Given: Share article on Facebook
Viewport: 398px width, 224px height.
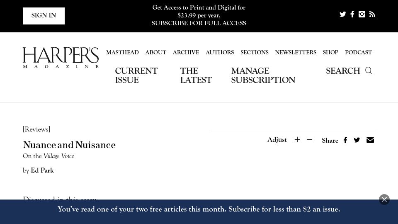Looking at the screenshot, I should 345,140.
